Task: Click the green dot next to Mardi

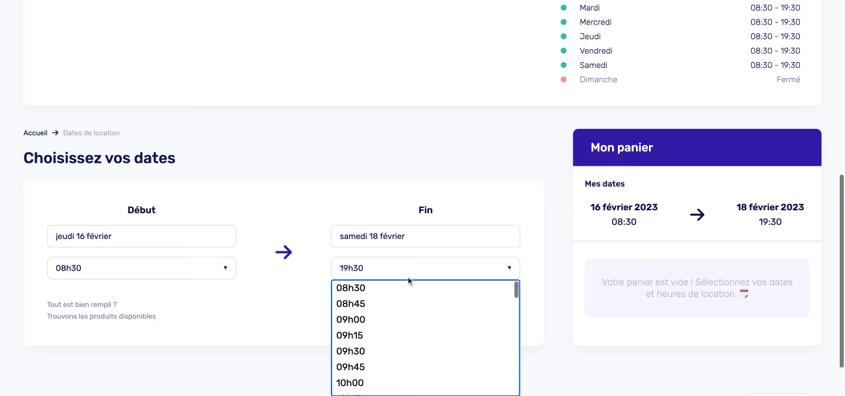Action: 564,8
